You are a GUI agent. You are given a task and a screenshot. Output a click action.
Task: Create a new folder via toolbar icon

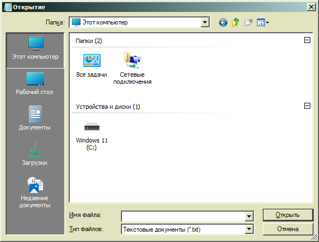click(248, 22)
